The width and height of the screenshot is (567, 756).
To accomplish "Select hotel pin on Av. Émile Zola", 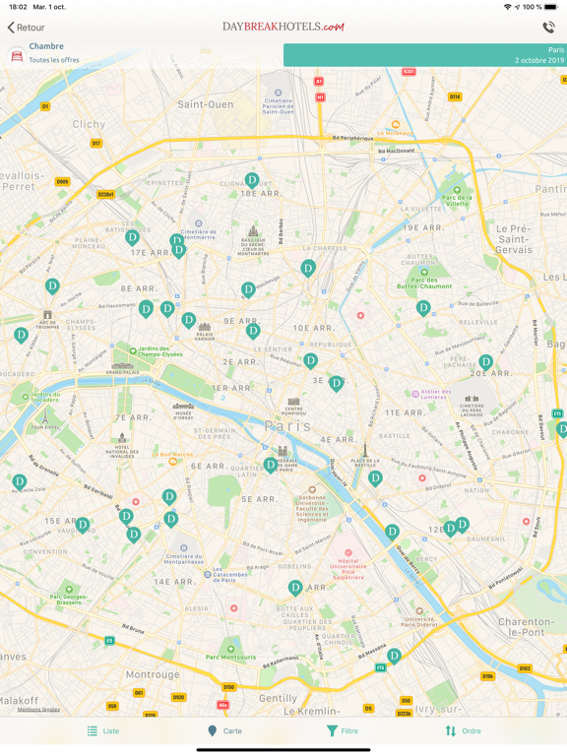I will tap(20, 481).
